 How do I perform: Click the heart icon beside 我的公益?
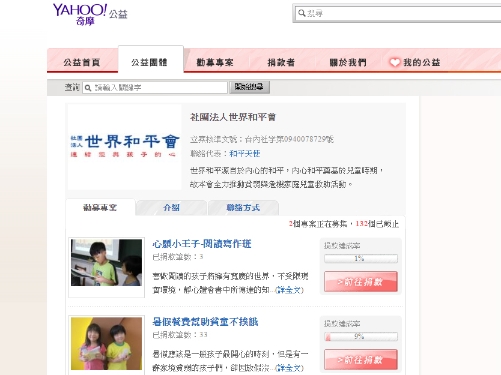point(395,62)
